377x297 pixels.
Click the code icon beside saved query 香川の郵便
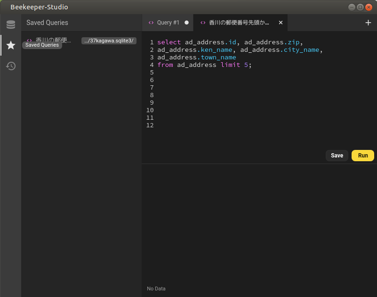click(29, 41)
